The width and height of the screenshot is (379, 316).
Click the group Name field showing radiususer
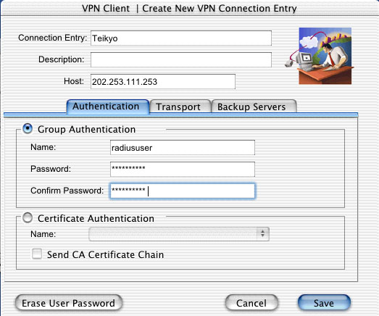[183, 147]
